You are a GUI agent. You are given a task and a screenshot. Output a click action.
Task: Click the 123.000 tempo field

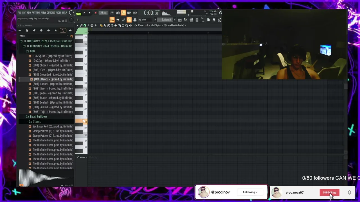[x=103, y=13]
